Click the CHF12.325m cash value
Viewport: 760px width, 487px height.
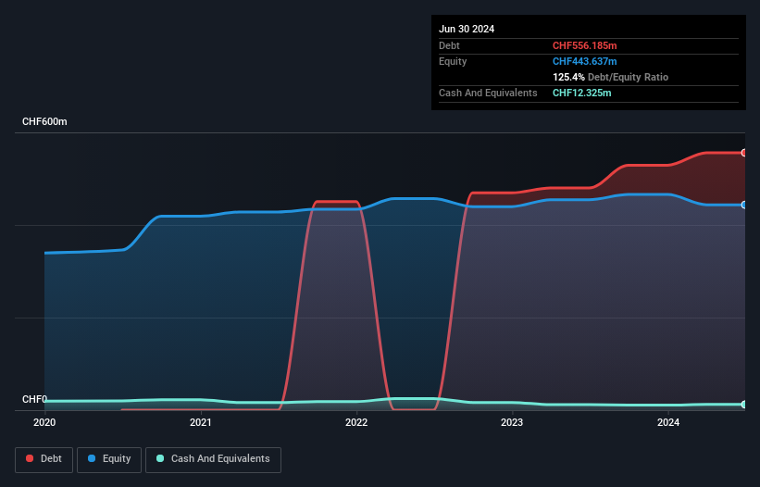[x=581, y=93]
